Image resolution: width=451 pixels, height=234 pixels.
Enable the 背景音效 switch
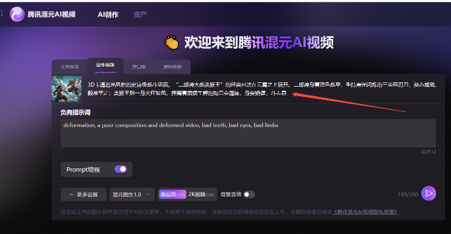pyautogui.click(x=249, y=195)
